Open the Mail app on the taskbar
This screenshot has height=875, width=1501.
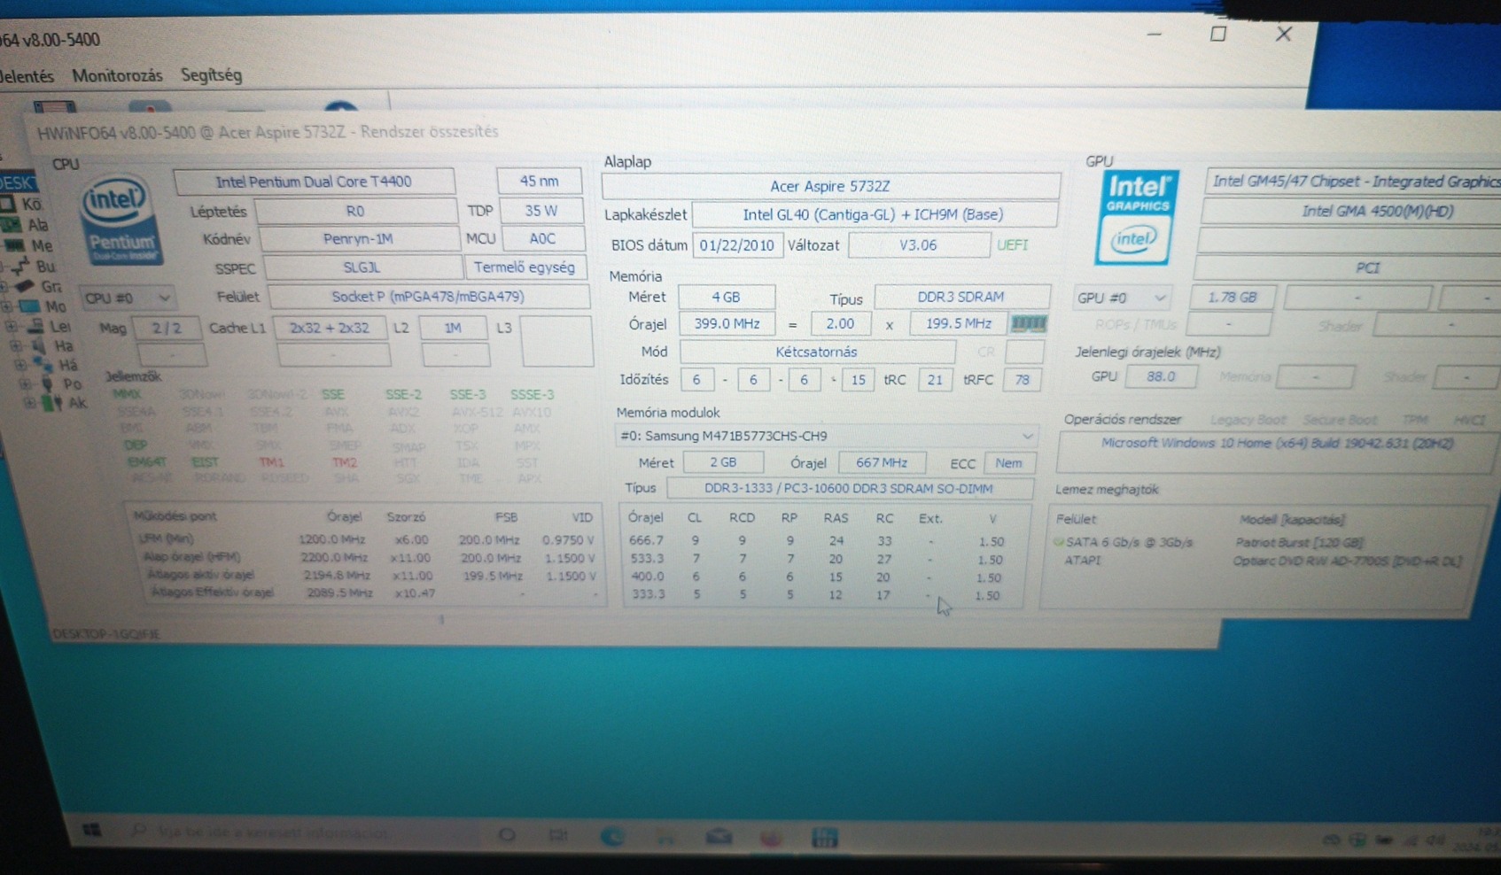(719, 837)
